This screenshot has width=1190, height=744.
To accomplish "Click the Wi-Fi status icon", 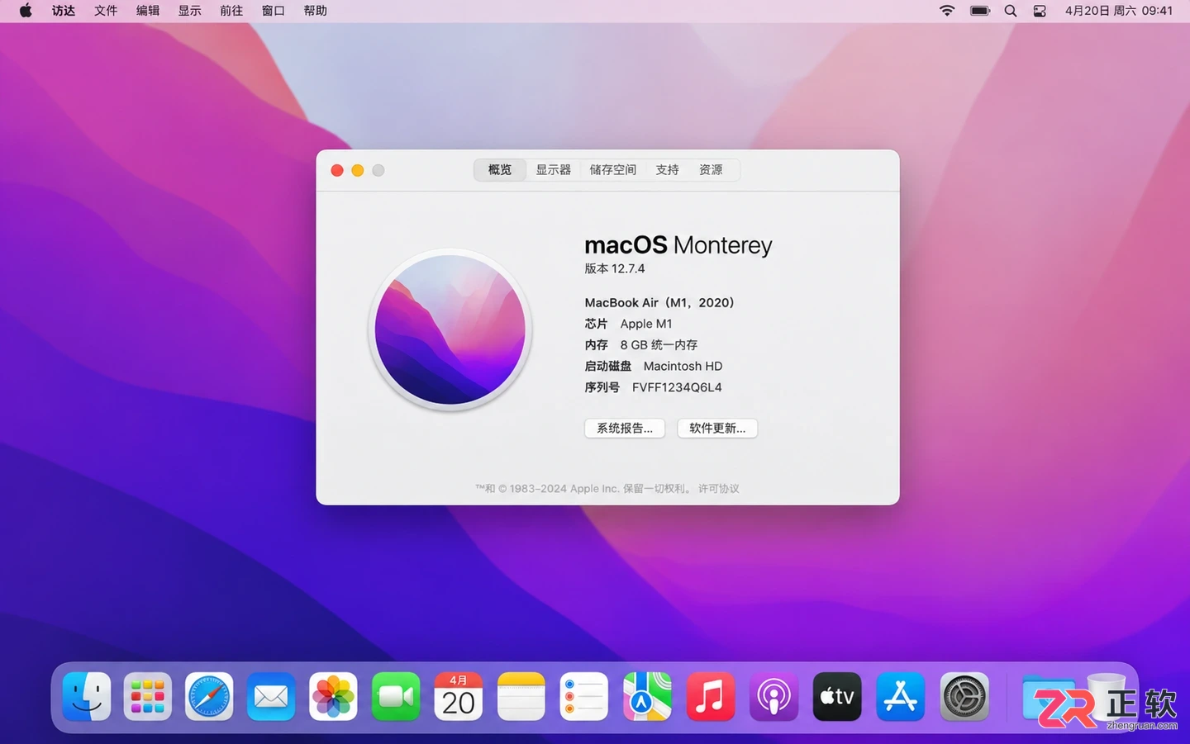I will tap(947, 11).
